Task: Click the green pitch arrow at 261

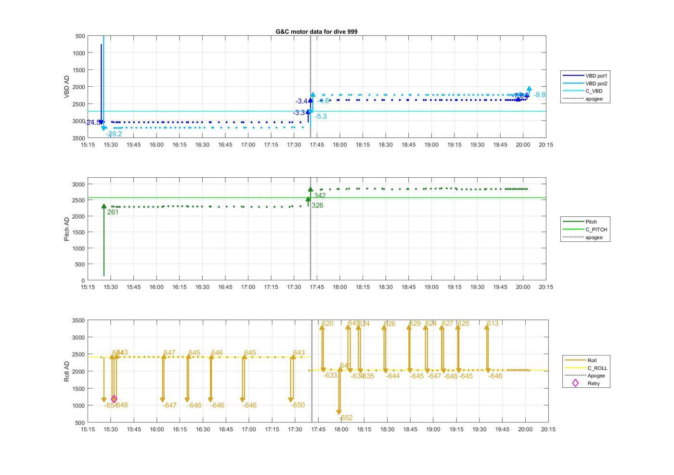Action: (x=104, y=240)
